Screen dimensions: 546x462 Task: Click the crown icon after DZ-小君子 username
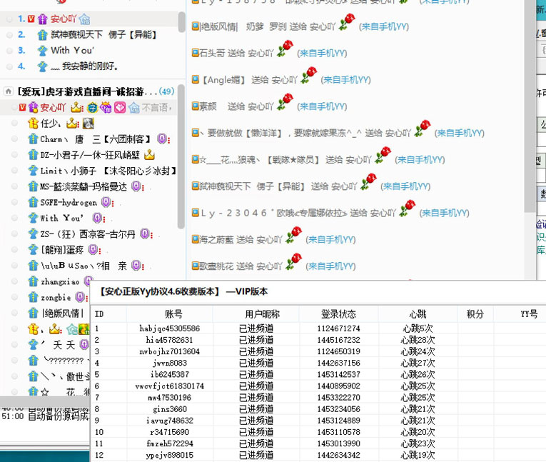point(149,155)
